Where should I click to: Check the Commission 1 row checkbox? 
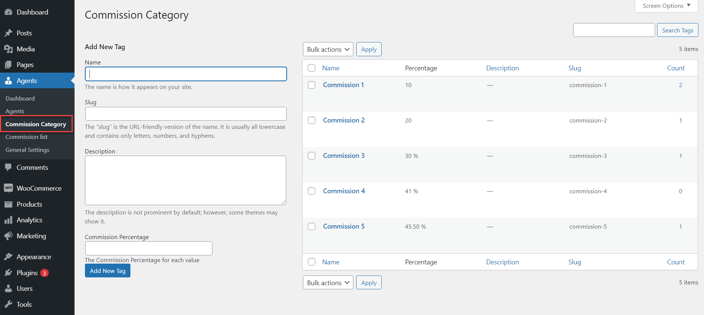tap(312, 85)
